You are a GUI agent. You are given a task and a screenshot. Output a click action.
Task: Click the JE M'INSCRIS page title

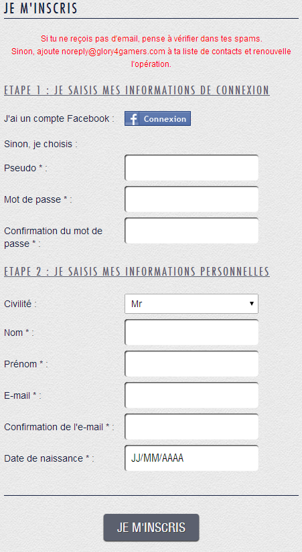click(41, 9)
